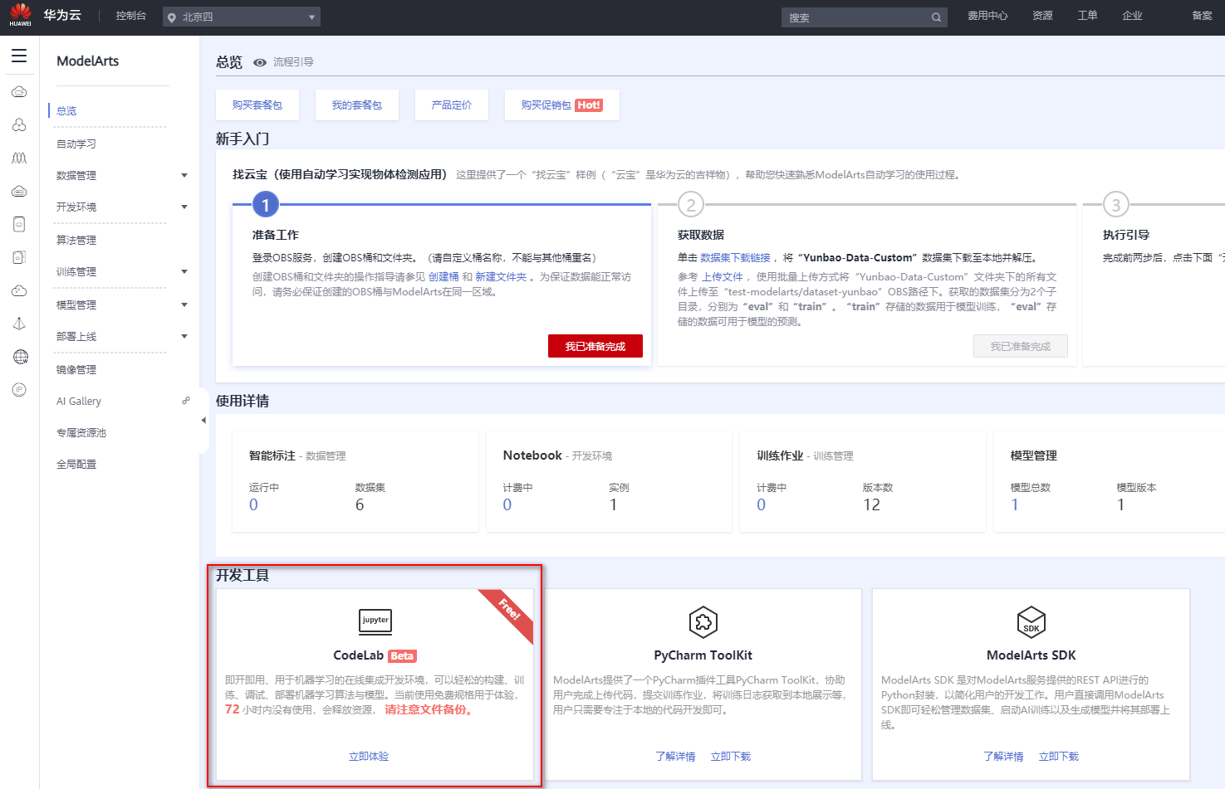Open the hamburger service list menu

point(19,56)
